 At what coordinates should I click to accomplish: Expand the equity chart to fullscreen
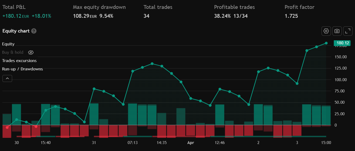(x=348, y=31)
